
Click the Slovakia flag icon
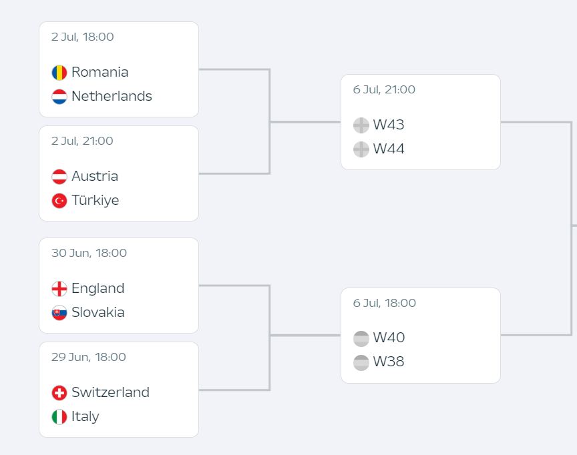click(59, 313)
